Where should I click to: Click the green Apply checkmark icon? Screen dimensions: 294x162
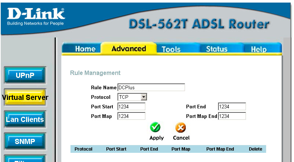[155, 127]
